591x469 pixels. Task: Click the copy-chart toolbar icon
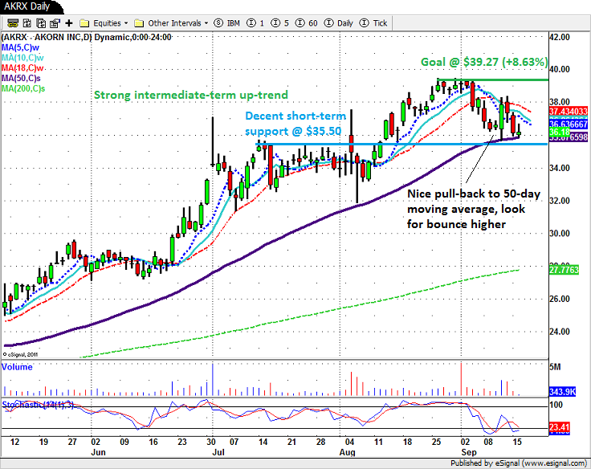click(x=41, y=23)
